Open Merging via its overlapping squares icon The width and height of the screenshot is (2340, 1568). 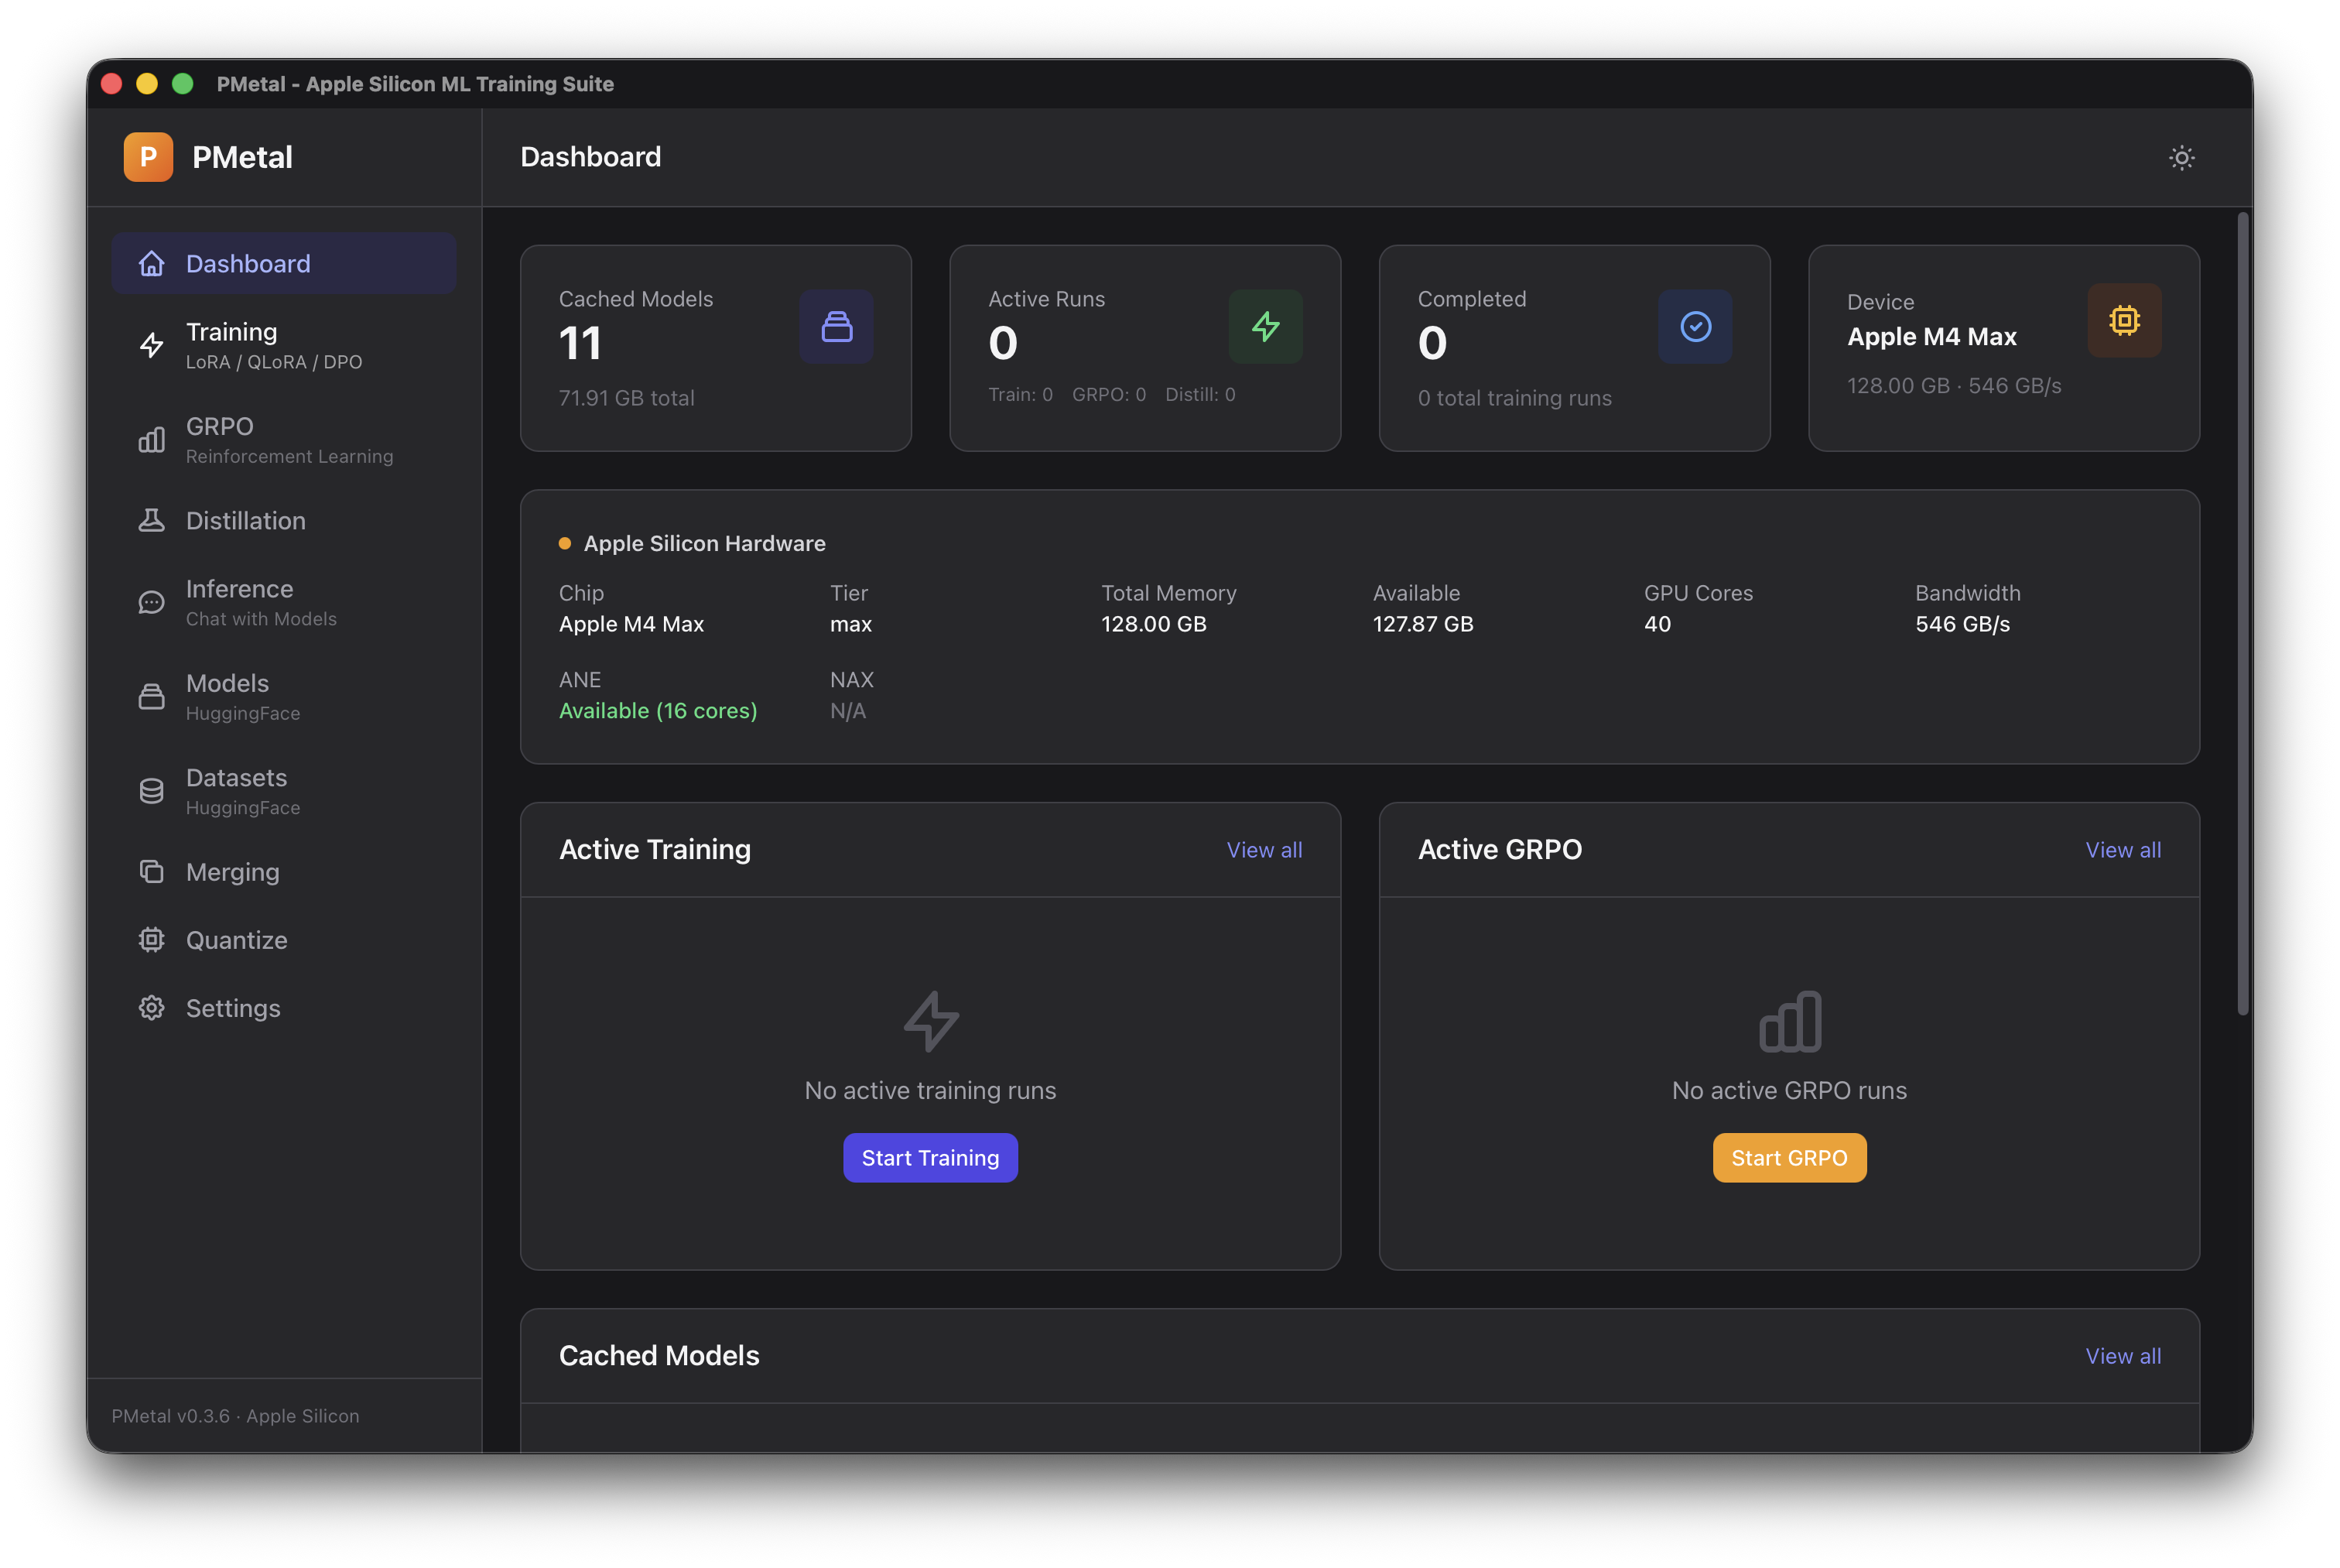pos(151,872)
